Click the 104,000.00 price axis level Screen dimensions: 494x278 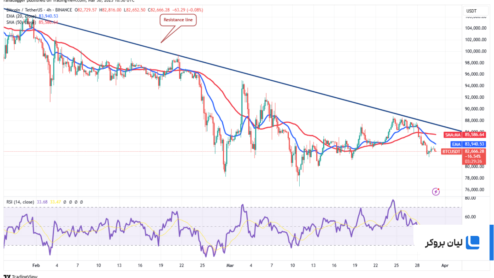pyautogui.click(x=475, y=28)
